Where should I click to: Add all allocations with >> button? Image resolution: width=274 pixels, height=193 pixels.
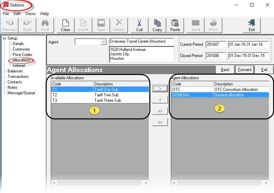(x=160, y=111)
